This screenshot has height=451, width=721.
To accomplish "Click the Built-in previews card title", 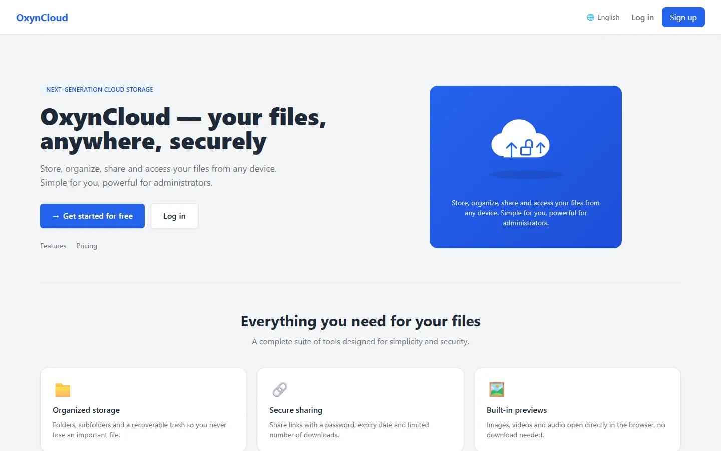I will [517, 410].
